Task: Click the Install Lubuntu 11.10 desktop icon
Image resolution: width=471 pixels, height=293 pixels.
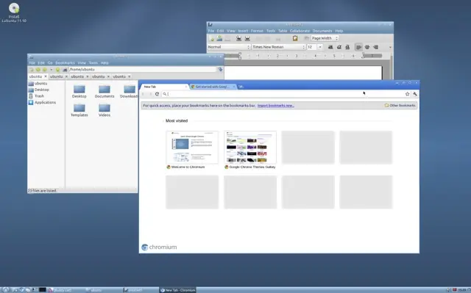Action: click(14, 12)
